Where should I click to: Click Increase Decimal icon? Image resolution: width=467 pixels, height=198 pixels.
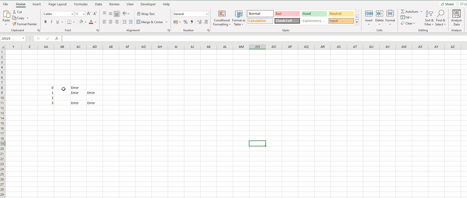coord(200,22)
